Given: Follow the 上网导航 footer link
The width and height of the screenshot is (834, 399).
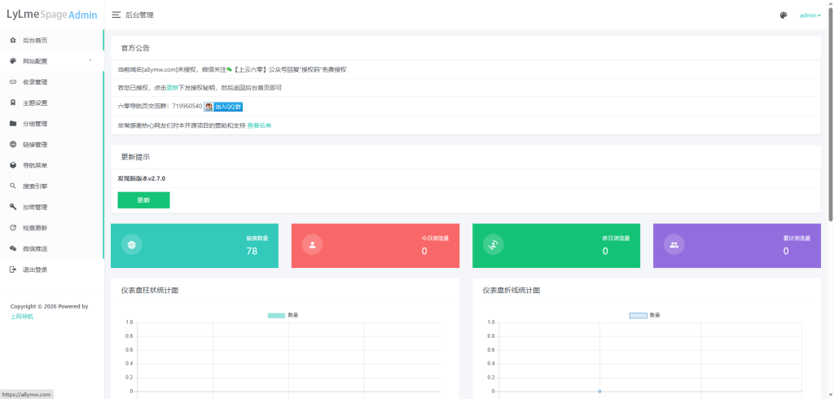Looking at the screenshot, I should 22,317.
